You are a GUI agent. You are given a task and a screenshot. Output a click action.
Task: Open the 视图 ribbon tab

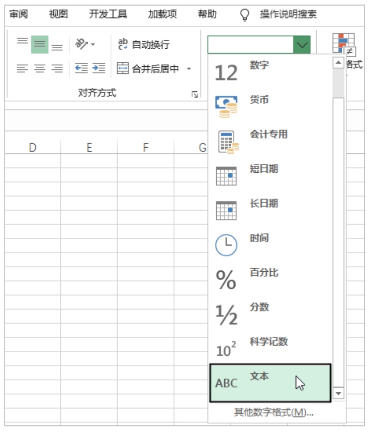click(58, 14)
